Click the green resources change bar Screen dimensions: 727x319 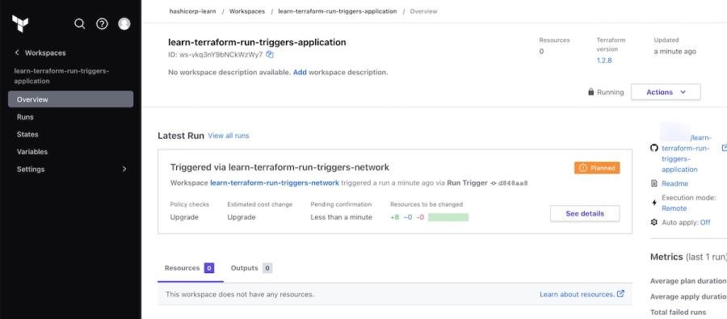[448, 217]
